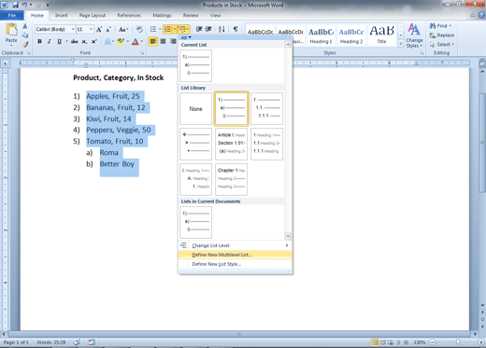The image size is (486, 348).
Task: Click the Replace button
Action: click(441, 35)
